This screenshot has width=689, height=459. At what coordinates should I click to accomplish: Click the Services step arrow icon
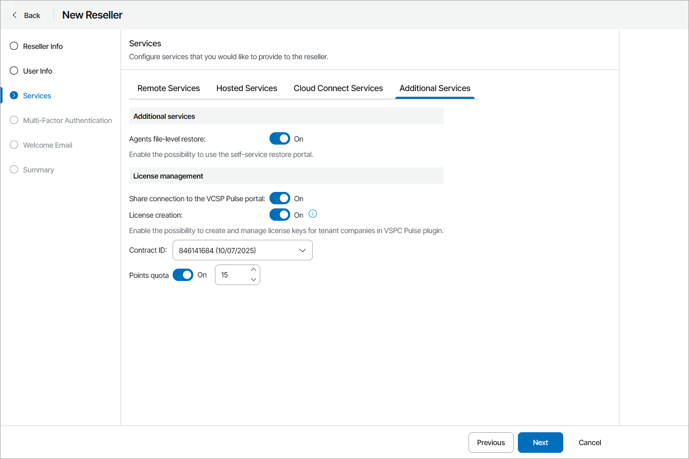pos(14,96)
